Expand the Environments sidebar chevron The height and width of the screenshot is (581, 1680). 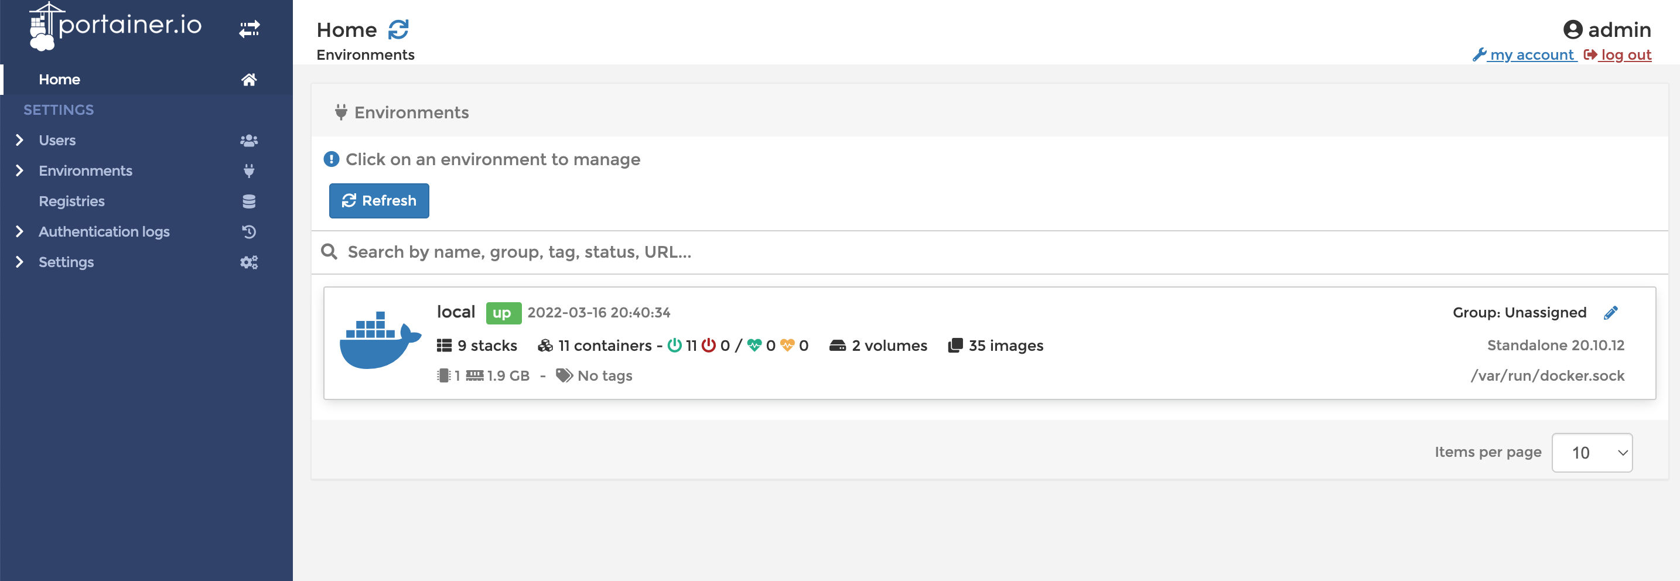[19, 171]
